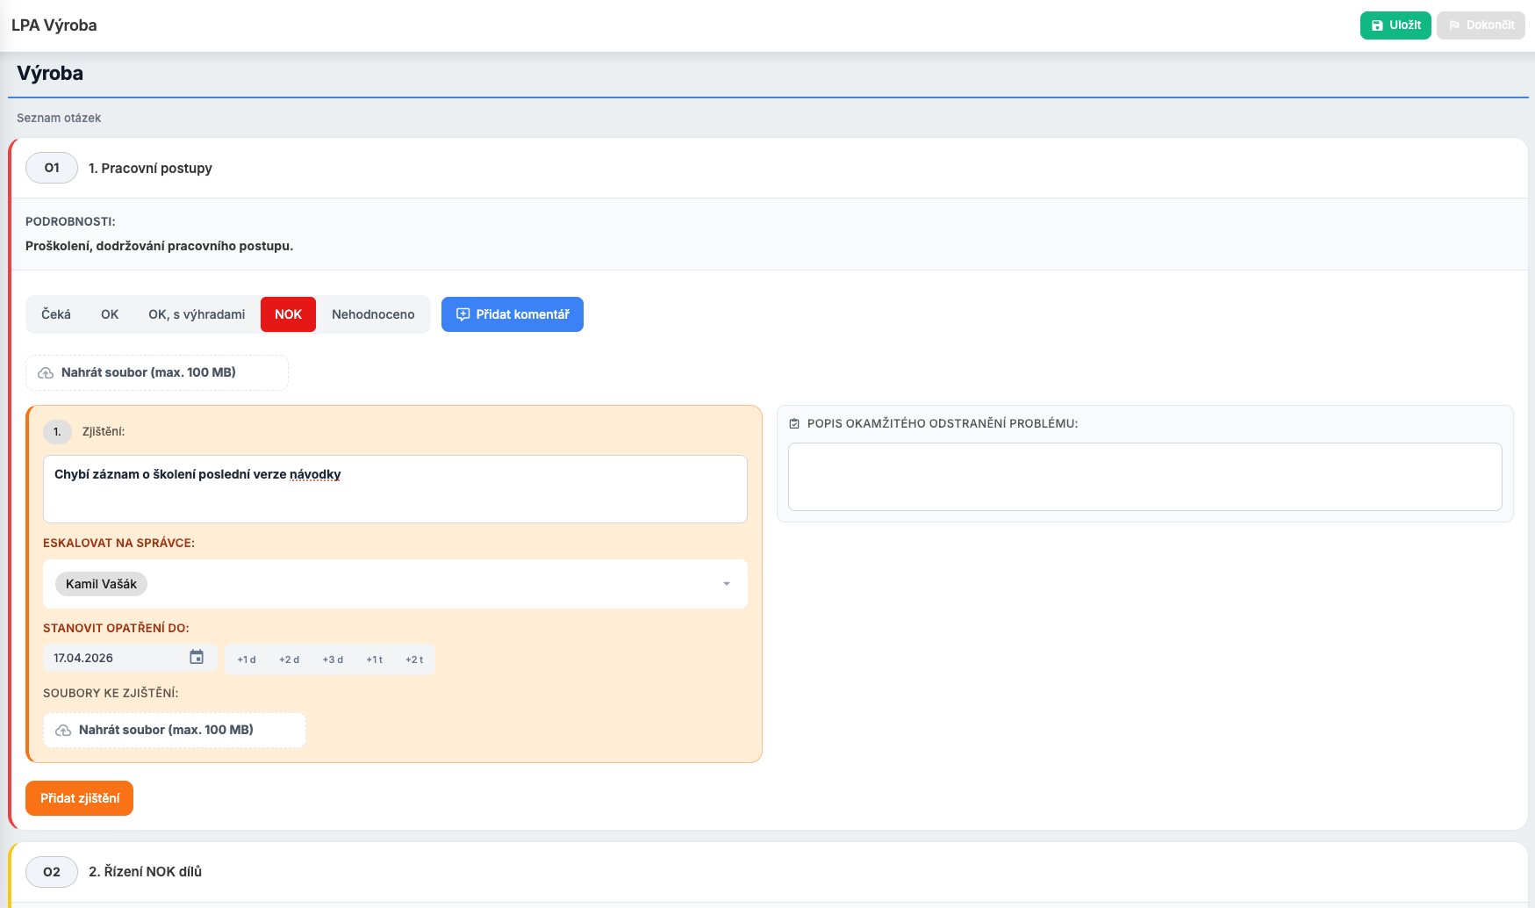The width and height of the screenshot is (1535, 908).
Task: Add two weeks with +2 t shortcut
Action: [414, 659]
